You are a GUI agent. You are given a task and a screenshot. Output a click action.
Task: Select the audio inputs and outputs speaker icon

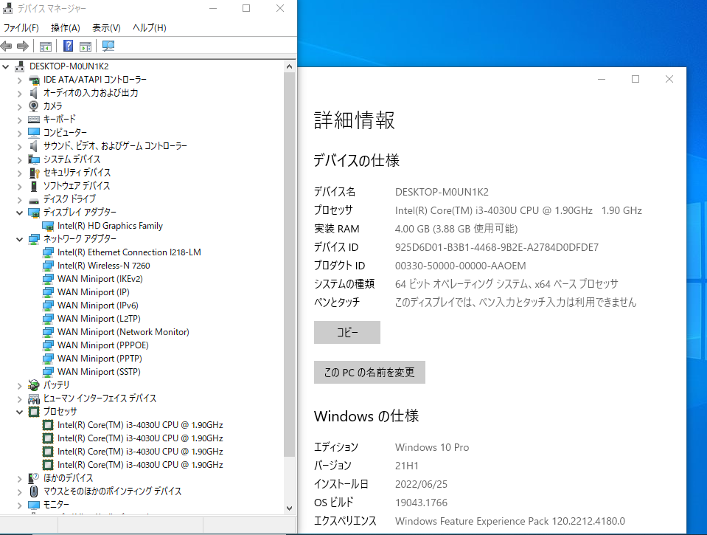tap(34, 93)
